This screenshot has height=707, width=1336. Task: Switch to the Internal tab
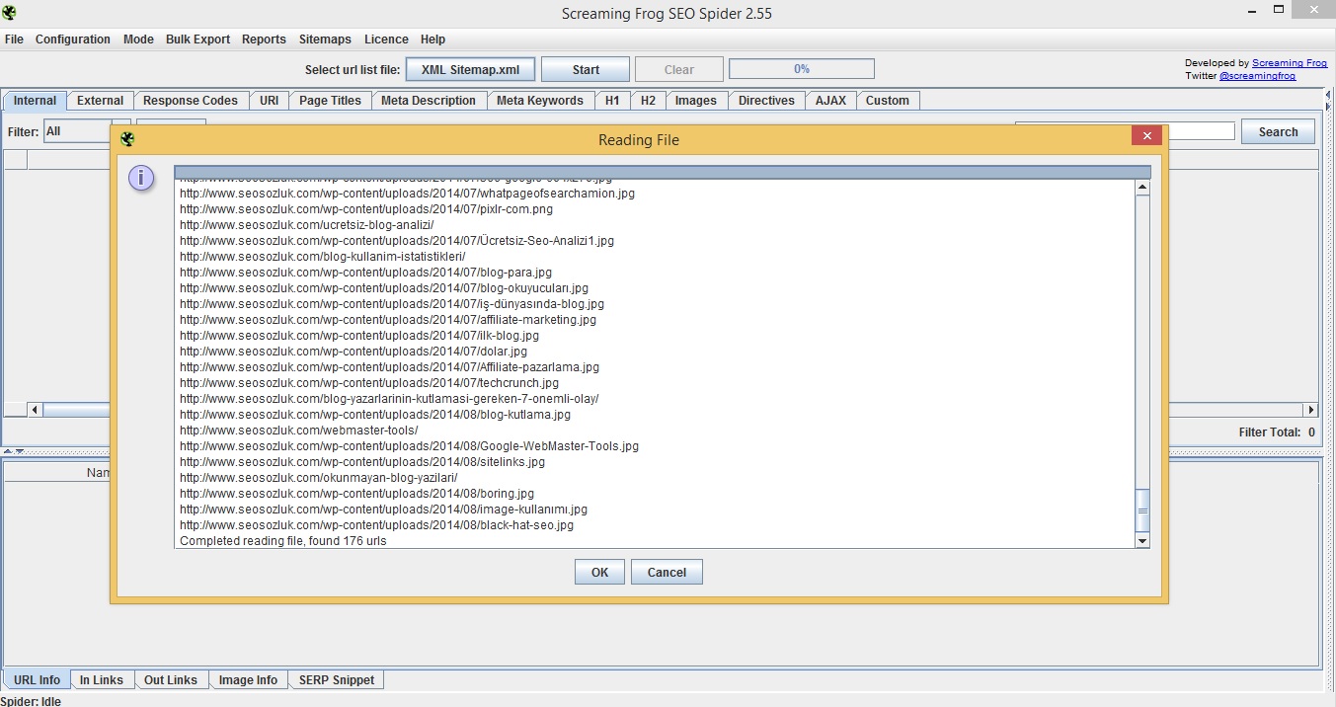[36, 101]
